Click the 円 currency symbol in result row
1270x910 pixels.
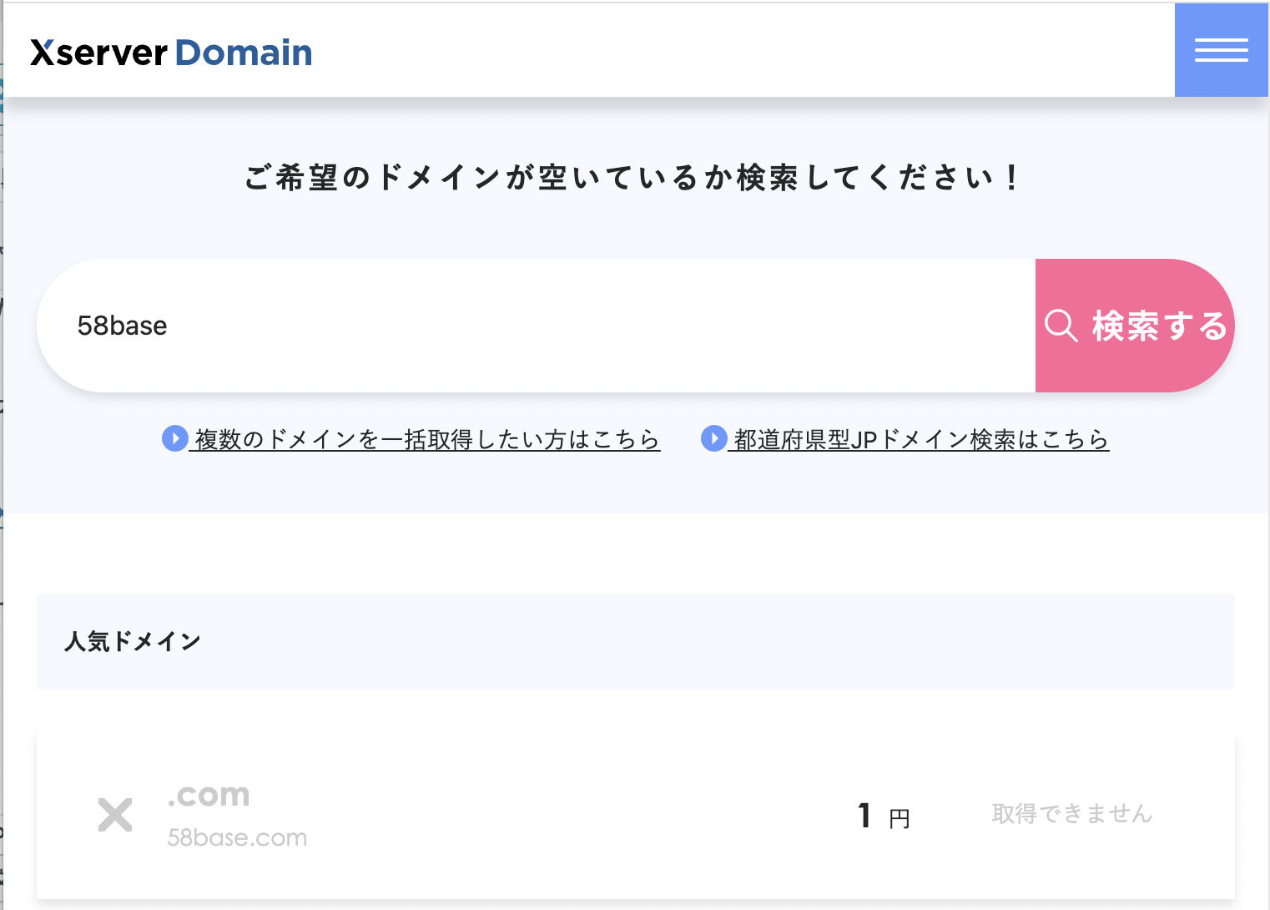pyautogui.click(x=899, y=819)
